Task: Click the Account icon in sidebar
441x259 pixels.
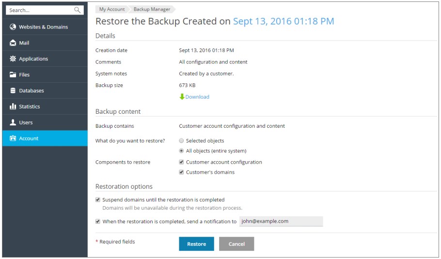Action: click(13, 138)
